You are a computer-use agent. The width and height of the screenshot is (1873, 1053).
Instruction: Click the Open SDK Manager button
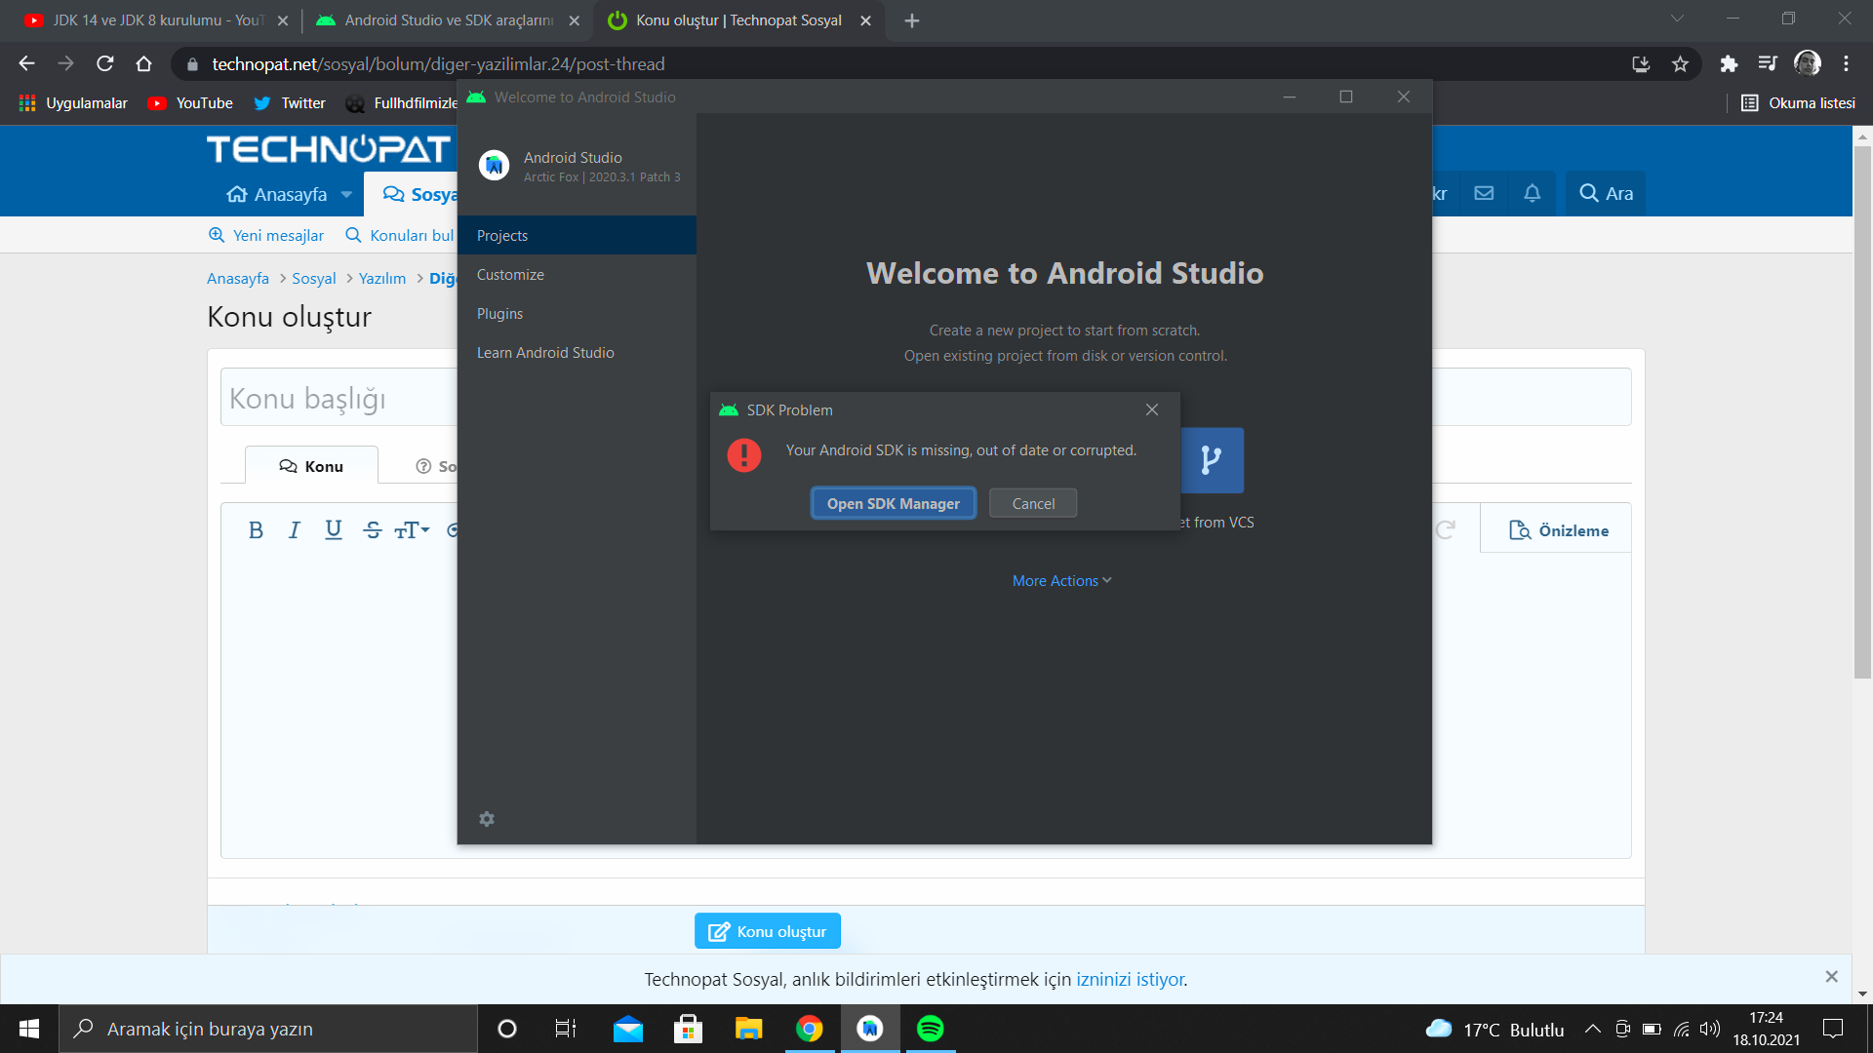click(x=893, y=504)
